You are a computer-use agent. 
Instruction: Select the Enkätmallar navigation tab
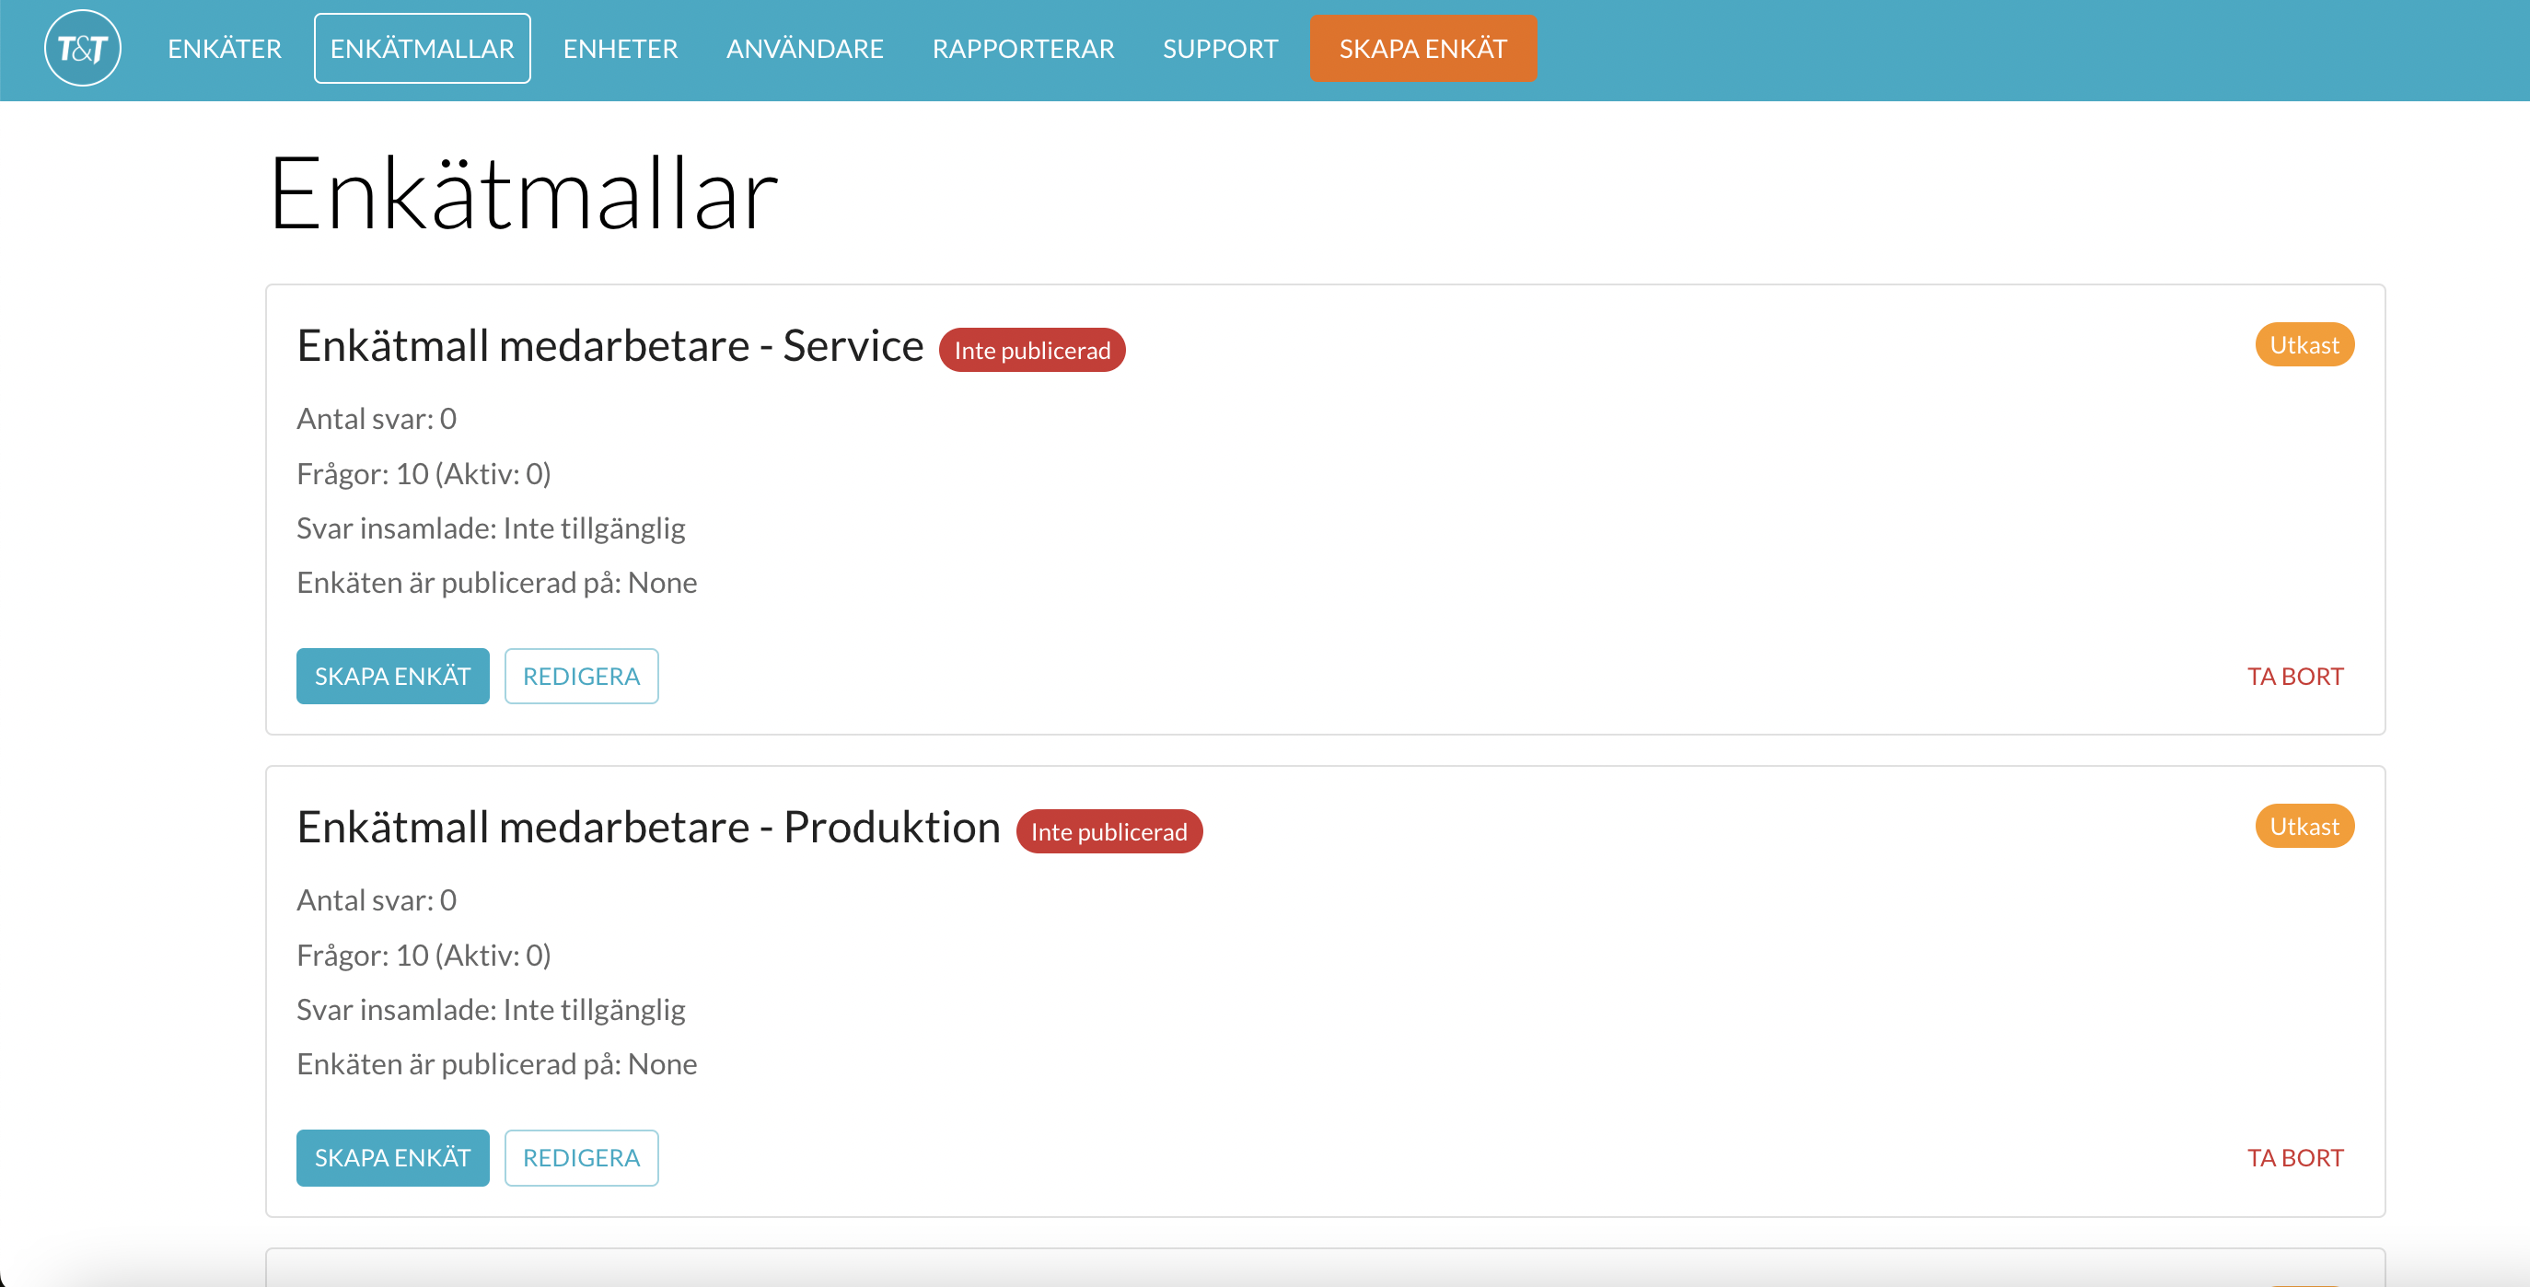pyautogui.click(x=422, y=48)
